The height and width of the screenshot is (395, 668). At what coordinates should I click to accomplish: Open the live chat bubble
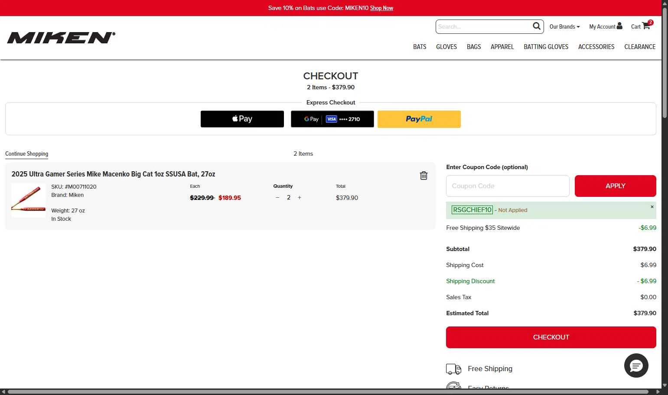pos(636,366)
